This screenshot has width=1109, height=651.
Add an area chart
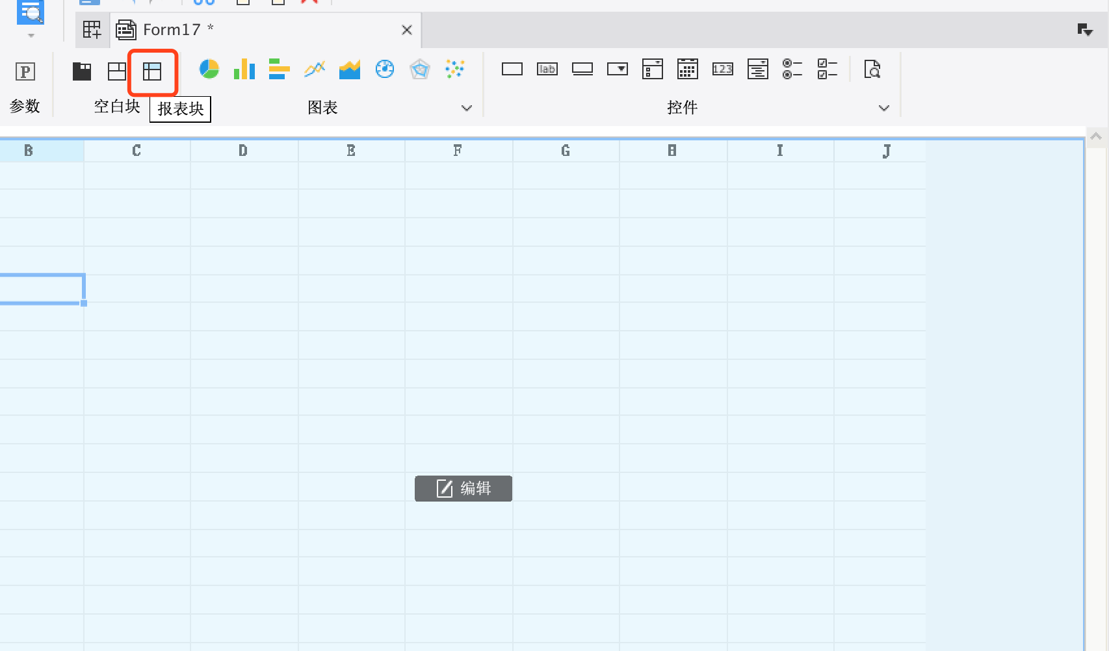coord(350,69)
